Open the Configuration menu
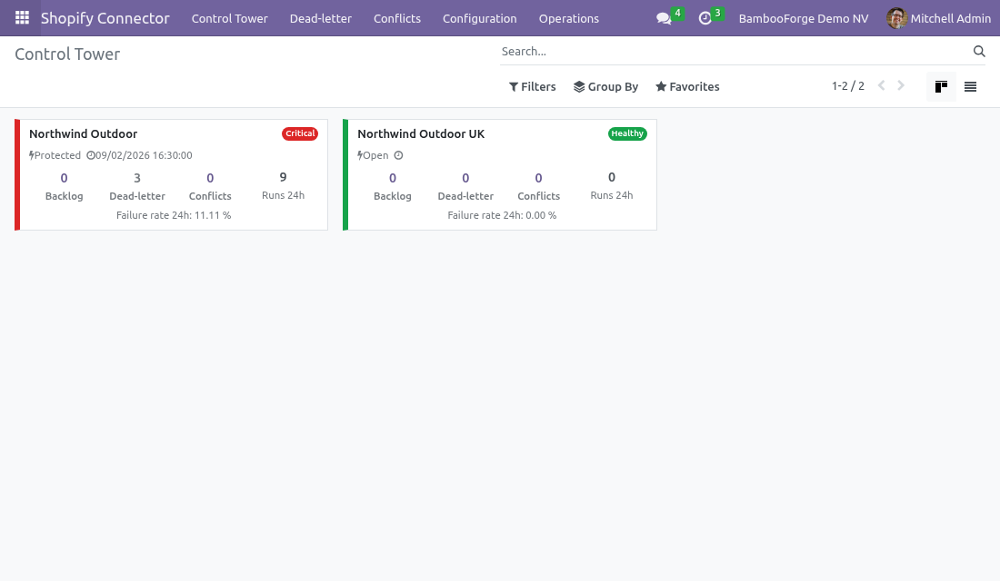 click(480, 18)
